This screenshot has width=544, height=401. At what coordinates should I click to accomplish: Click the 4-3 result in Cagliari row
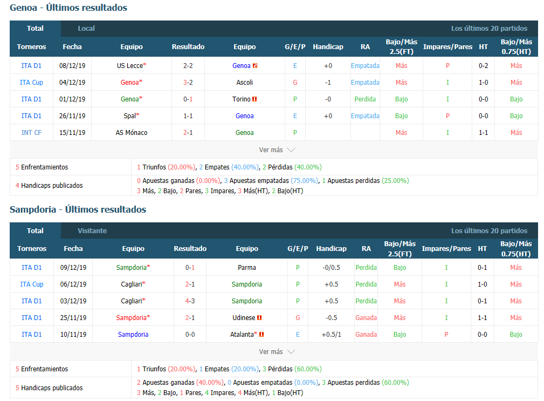(x=190, y=301)
